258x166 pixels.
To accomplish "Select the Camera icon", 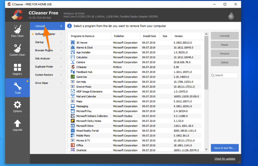I will [x=73, y=62].
